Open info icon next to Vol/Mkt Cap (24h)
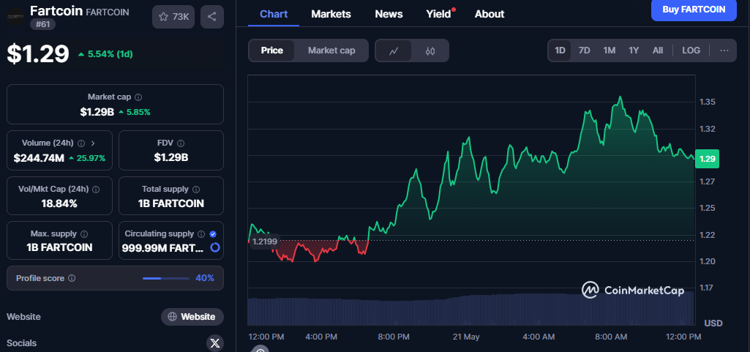Screen dimensions: 750x352 [96, 190]
